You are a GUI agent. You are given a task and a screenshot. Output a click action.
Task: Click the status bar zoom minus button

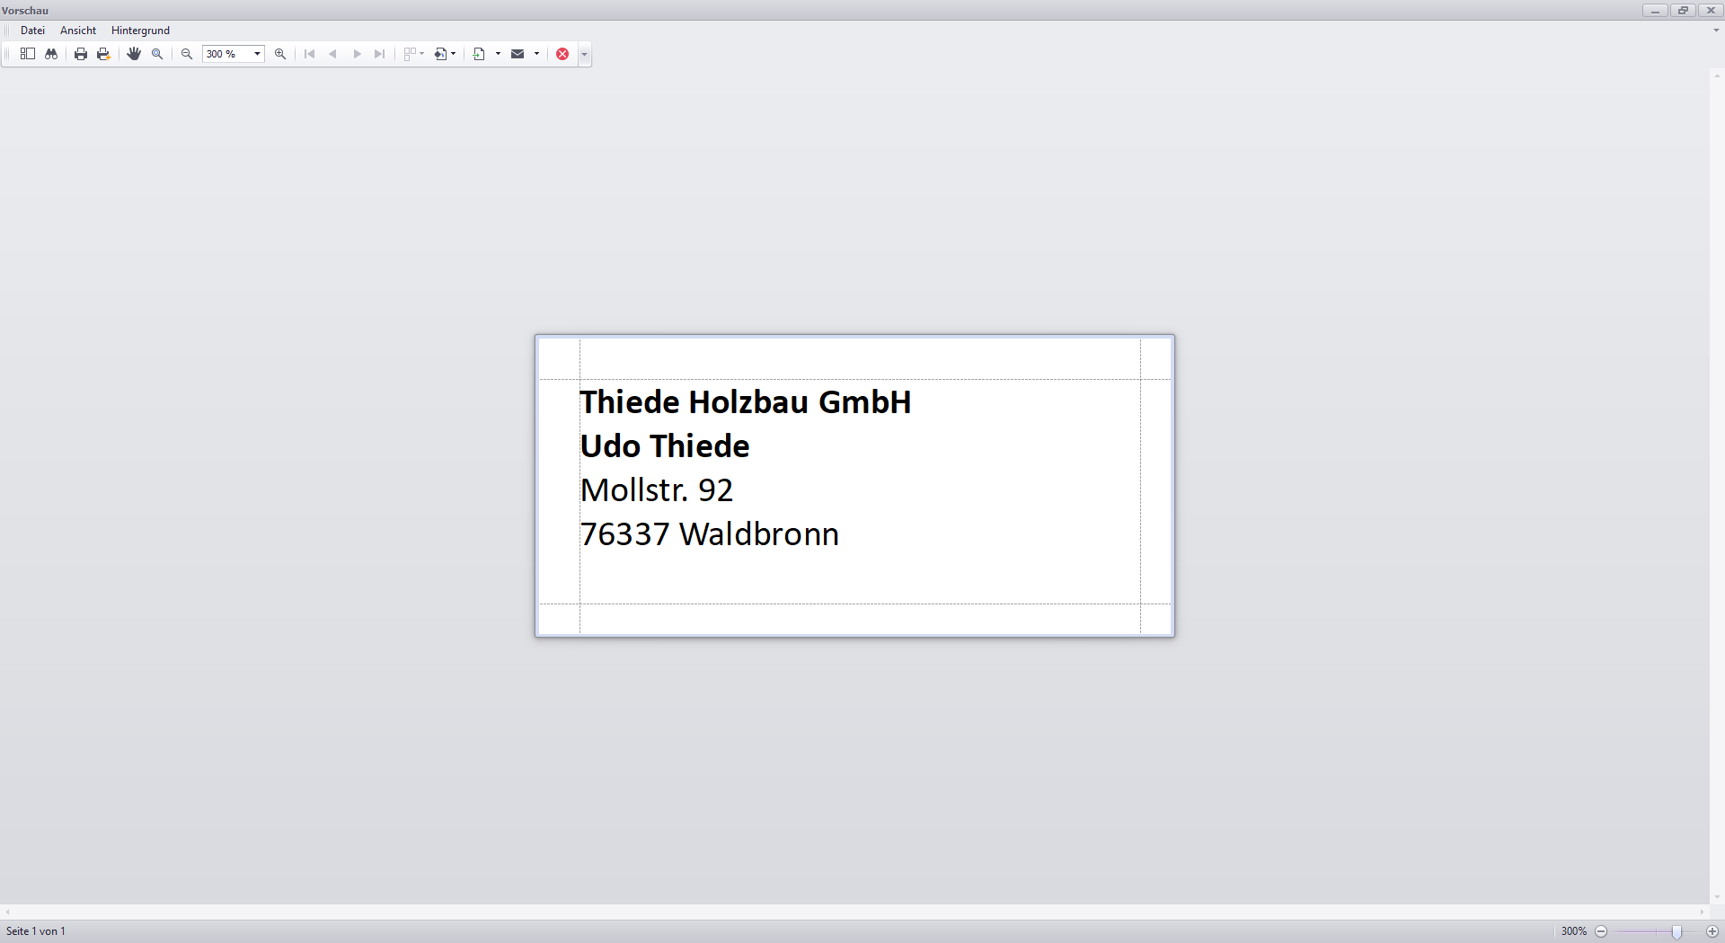point(1601,931)
